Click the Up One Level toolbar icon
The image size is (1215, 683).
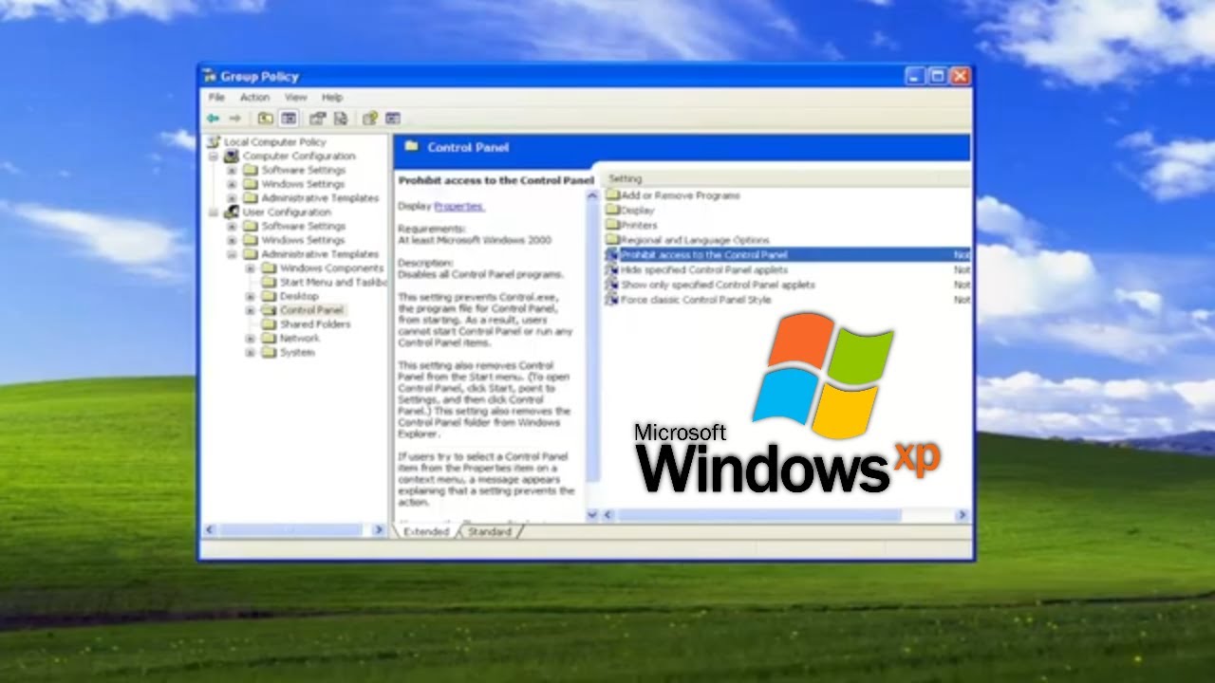[266, 119]
